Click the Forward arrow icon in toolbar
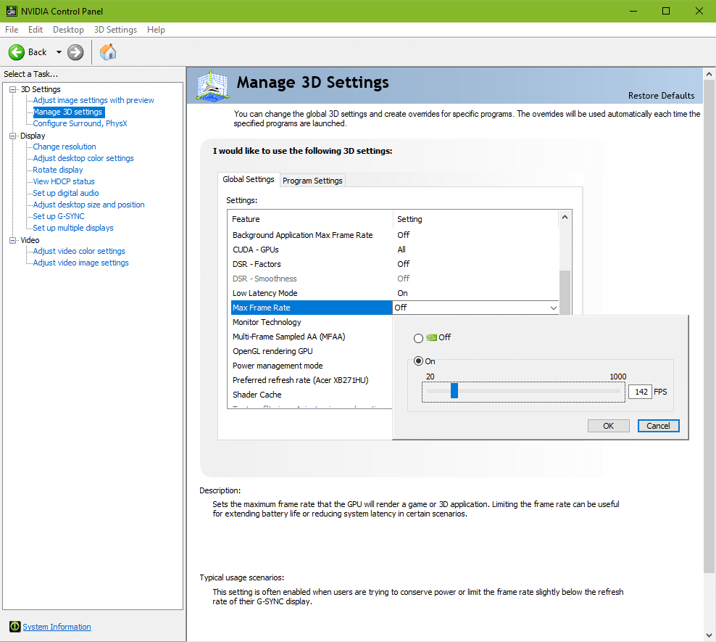The width and height of the screenshot is (716, 642). pyautogui.click(x=75, y=52)
